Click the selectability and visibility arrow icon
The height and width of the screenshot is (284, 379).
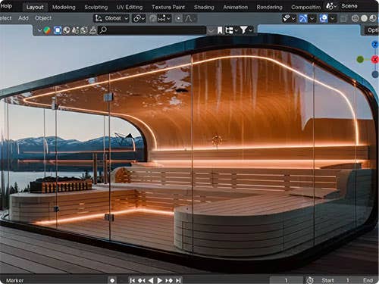286,18
